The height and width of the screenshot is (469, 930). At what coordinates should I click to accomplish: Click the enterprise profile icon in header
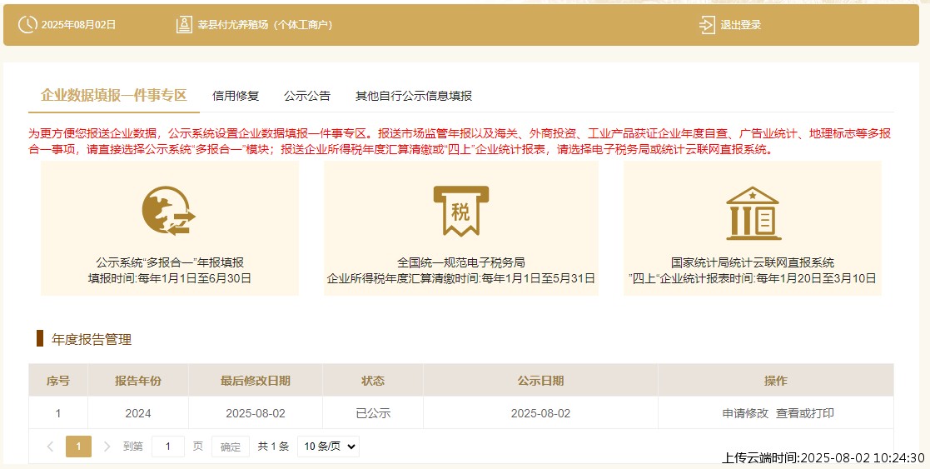pos(184,25)
